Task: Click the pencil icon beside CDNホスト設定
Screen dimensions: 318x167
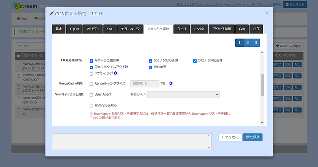Action: (52, 13)
